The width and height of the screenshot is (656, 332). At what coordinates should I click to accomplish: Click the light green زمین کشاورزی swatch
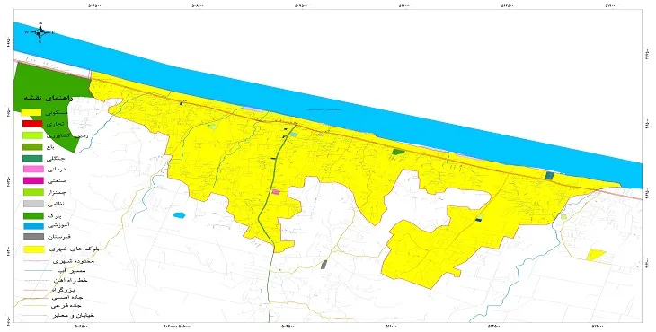32,135
